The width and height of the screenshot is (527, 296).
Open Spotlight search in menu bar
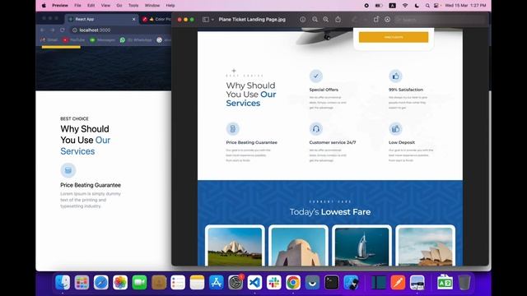click(x=427, y=6)
